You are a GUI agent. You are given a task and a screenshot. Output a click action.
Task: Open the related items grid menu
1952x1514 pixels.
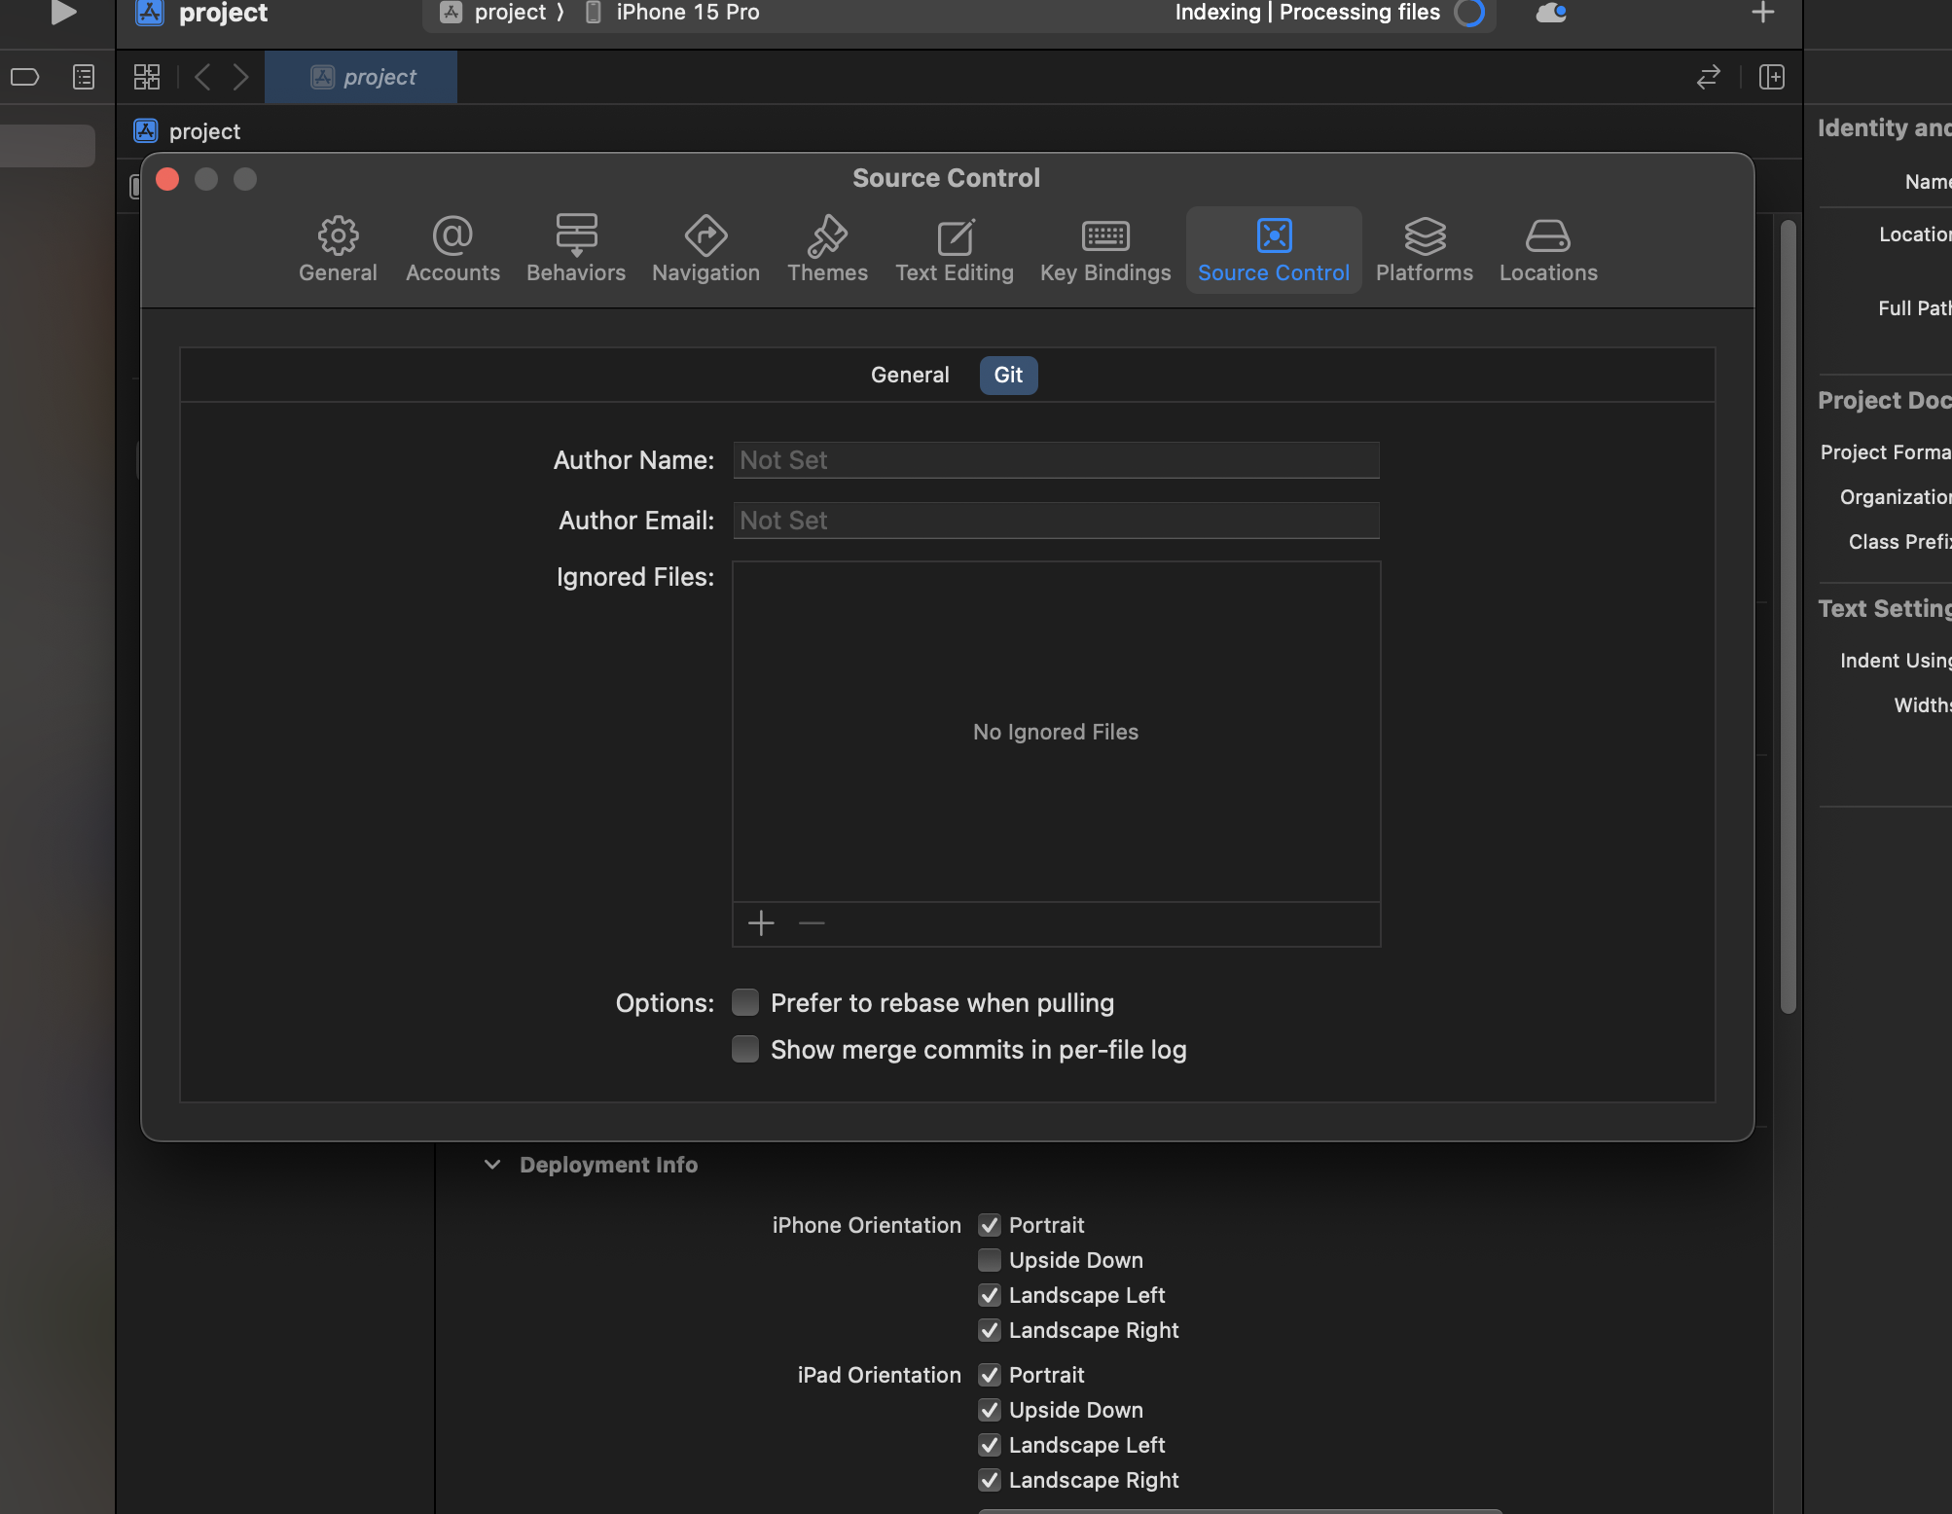click(x=147, y=77)
